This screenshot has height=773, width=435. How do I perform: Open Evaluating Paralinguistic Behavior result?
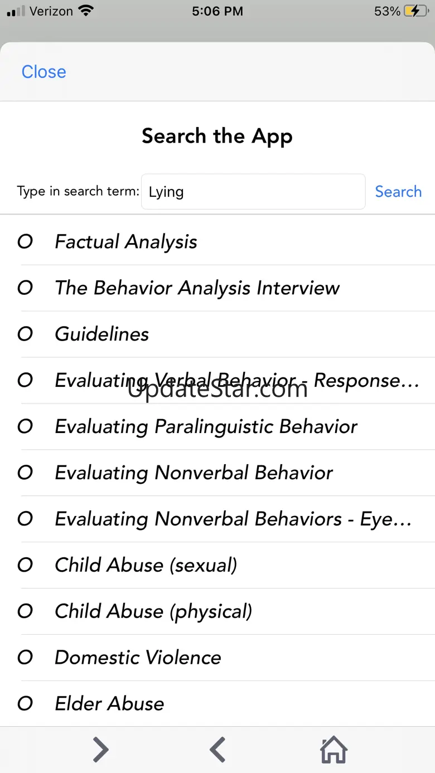217,427
